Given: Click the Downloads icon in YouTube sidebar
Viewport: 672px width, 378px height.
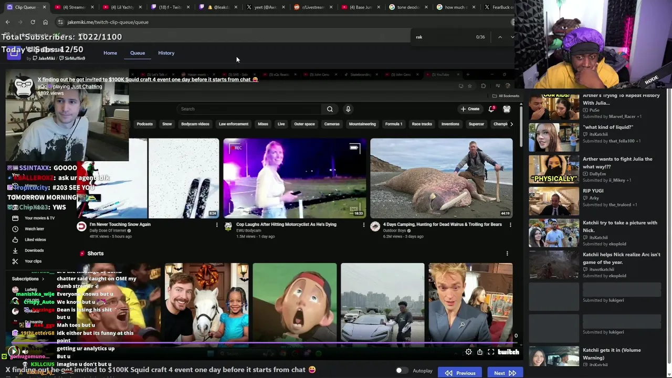Looking at the screenshot, I should (x=15, y=250).
